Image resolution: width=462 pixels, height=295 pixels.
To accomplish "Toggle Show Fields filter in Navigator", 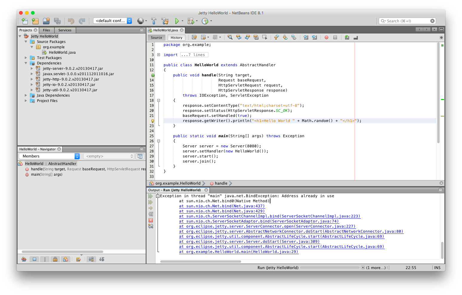I will pos(34,259).
